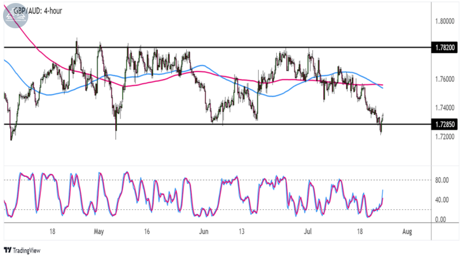The width and height of the screenshot is (463, 260).
Task: Click the 1.72000 price axis label
Action: (x=445, y=137)
